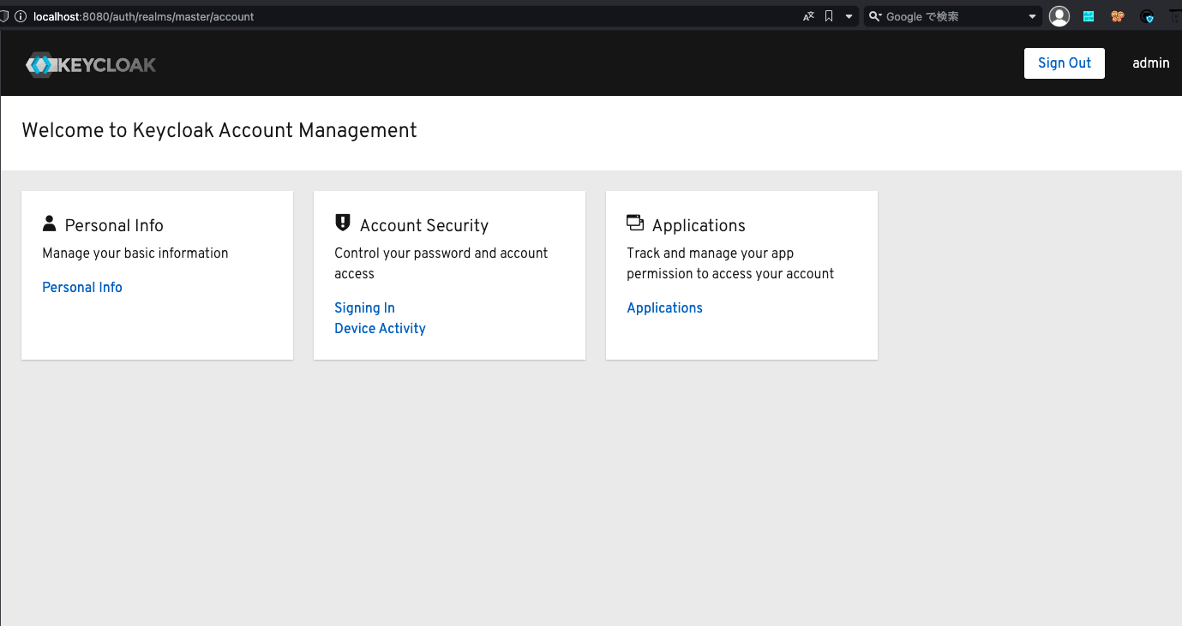Click the site information icon in address bar

point(21,16)
